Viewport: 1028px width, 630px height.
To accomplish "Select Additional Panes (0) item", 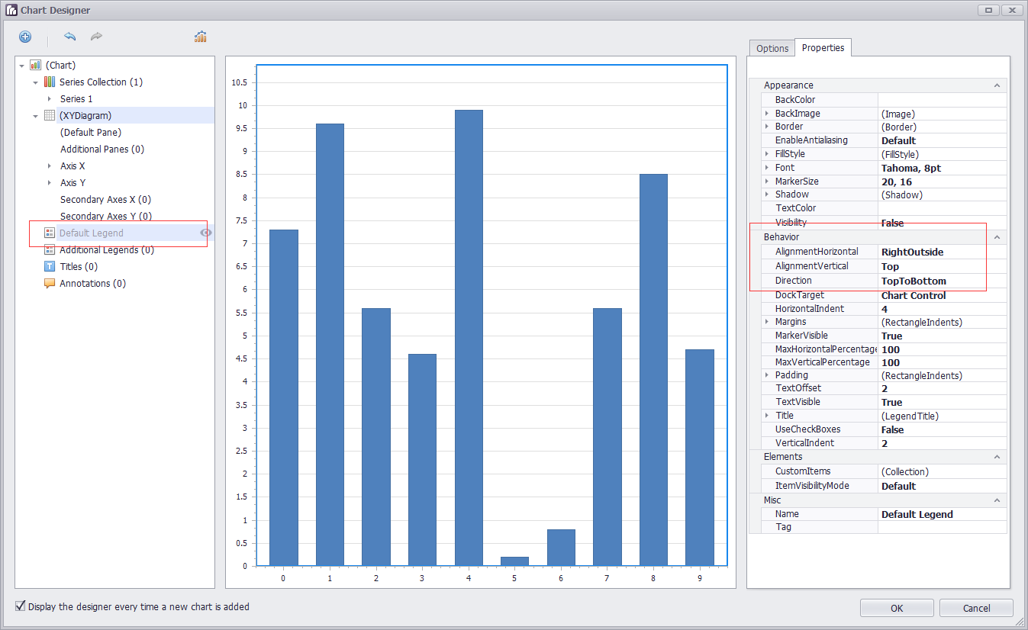I will 102,149.
